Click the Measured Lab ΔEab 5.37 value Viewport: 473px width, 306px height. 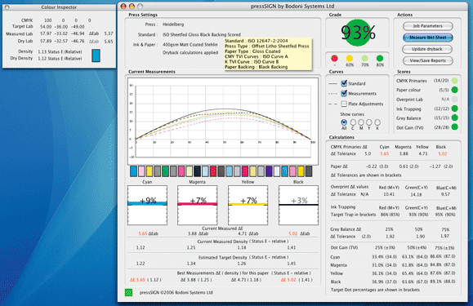pyautogui.click(x=109, y=33)
